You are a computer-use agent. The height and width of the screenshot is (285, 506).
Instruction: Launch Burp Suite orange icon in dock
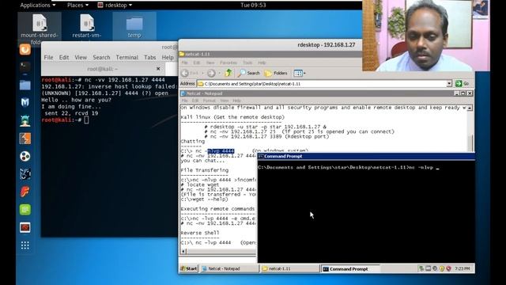(25, 139)
